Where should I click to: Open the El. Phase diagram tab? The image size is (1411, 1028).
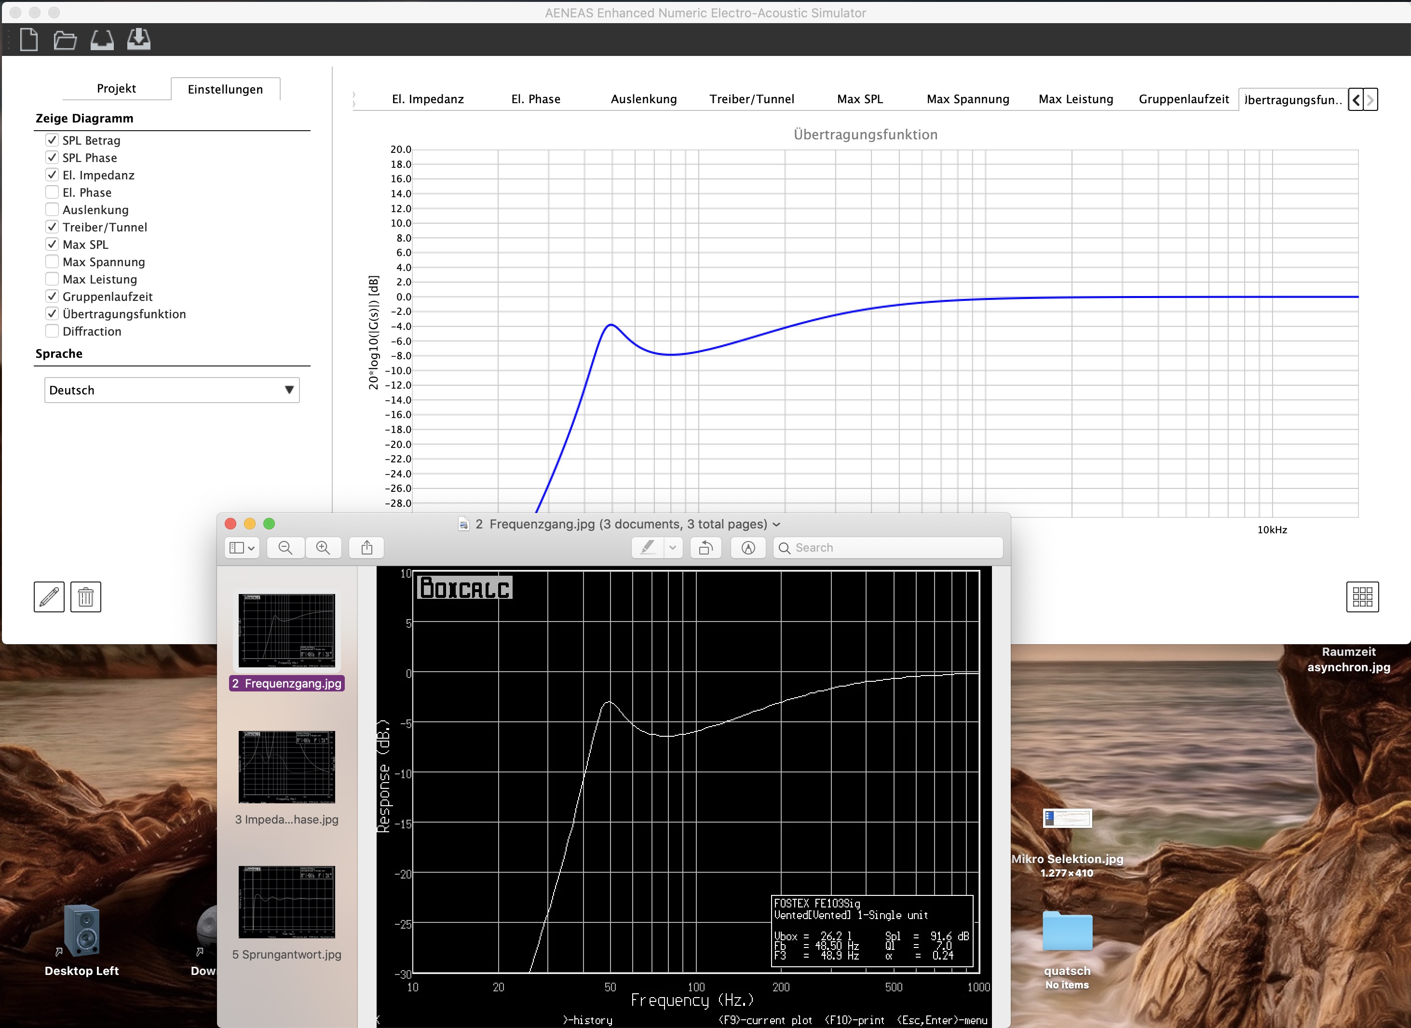(x=536, y=99)
